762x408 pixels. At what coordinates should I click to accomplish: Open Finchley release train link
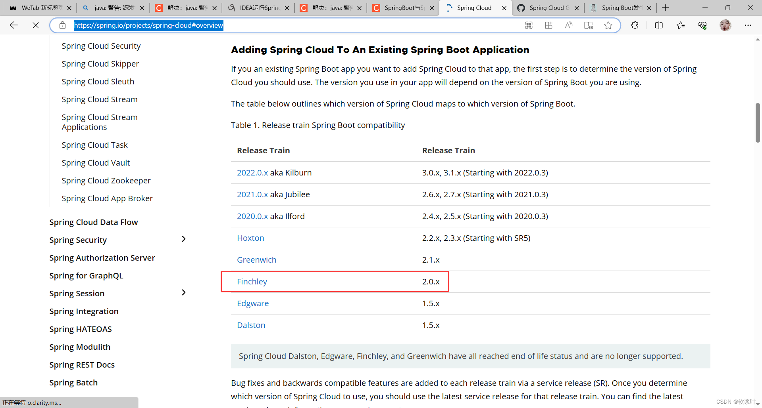point(252,282)
